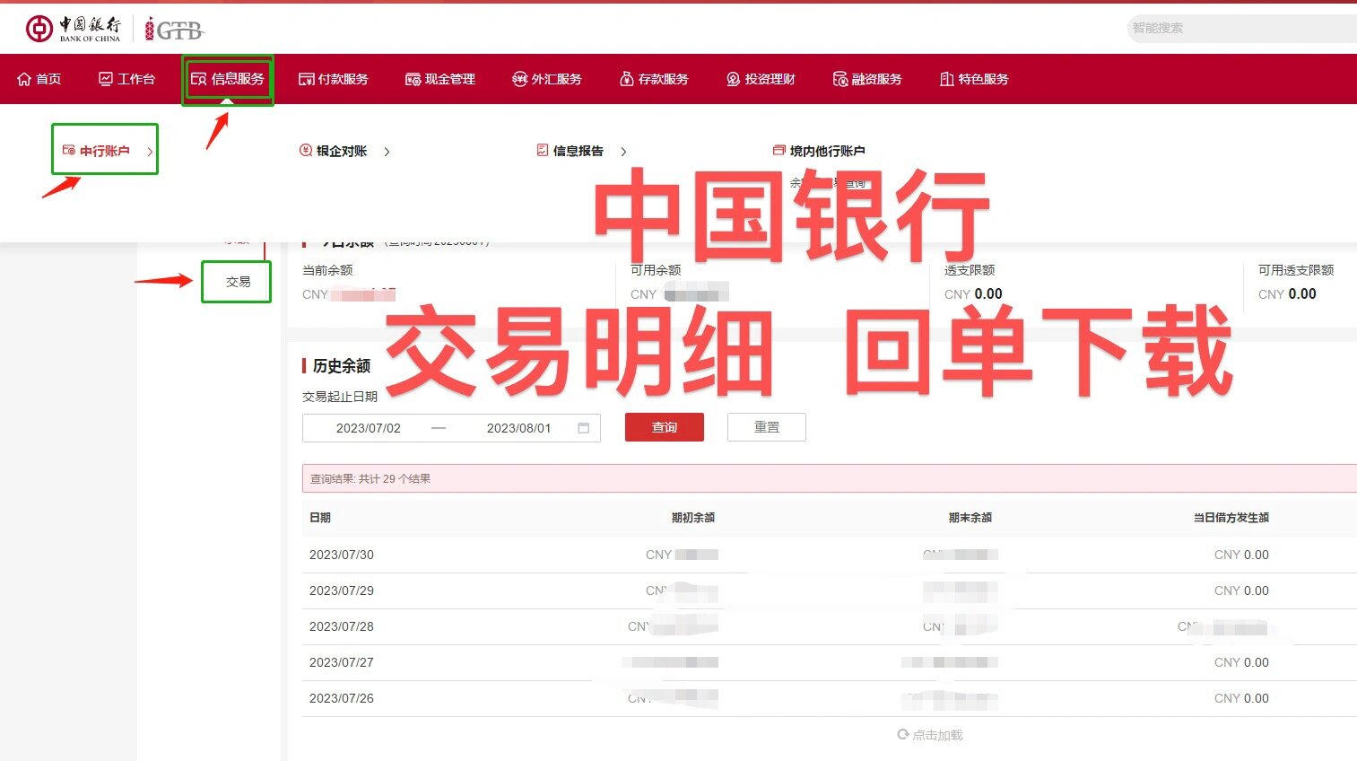Screen dimensions: 1357x761
Task: Select 境内他行账户 in the submenu
Action: 828,151
